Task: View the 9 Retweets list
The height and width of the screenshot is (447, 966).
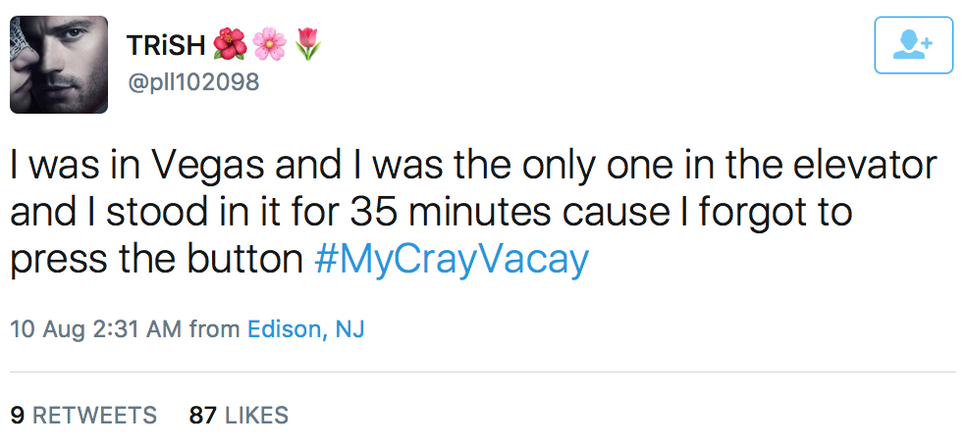Action: coord(83,416)
